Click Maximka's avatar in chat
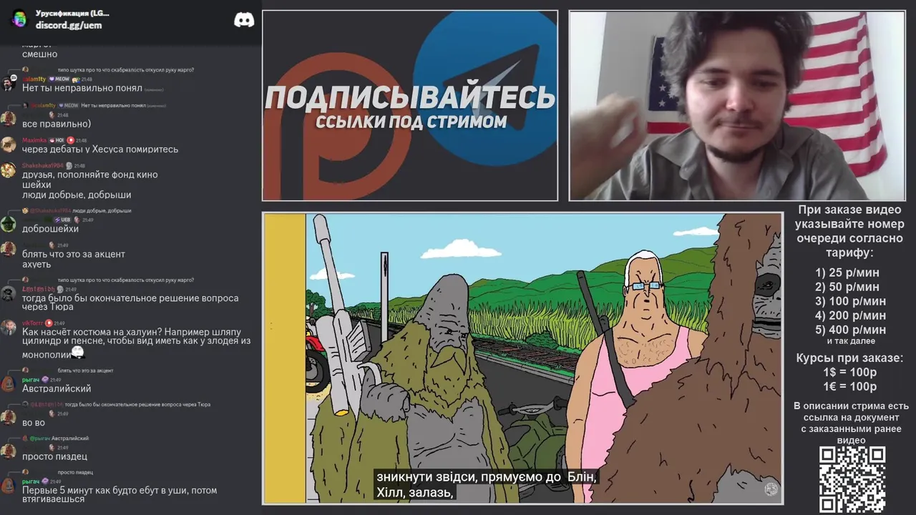 tap(8, 144)
